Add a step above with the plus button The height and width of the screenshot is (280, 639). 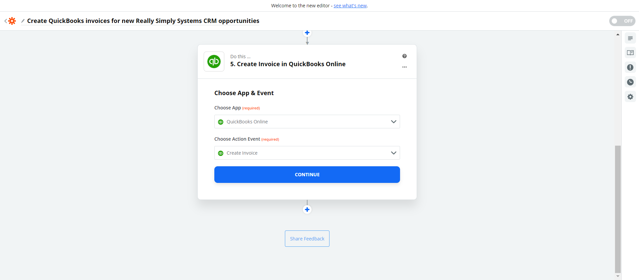307,33
